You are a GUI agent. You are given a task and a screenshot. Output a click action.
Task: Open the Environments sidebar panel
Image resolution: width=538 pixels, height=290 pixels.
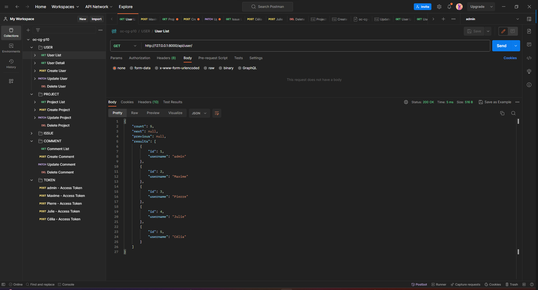11,48
